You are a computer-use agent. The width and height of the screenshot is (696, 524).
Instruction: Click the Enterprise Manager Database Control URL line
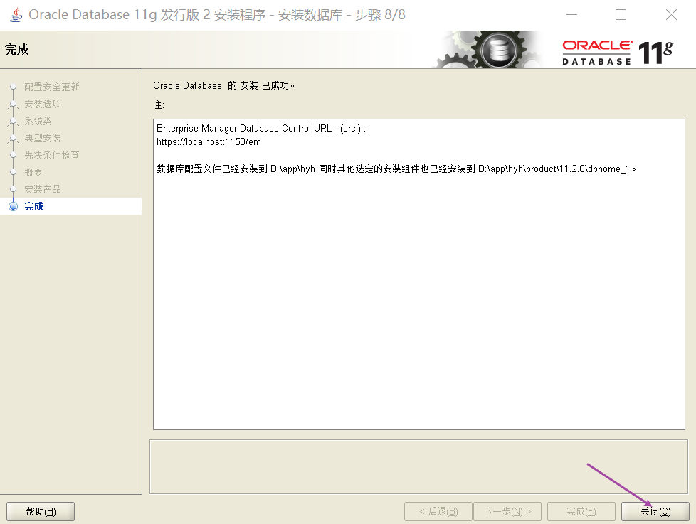click(x=261, y=128)
